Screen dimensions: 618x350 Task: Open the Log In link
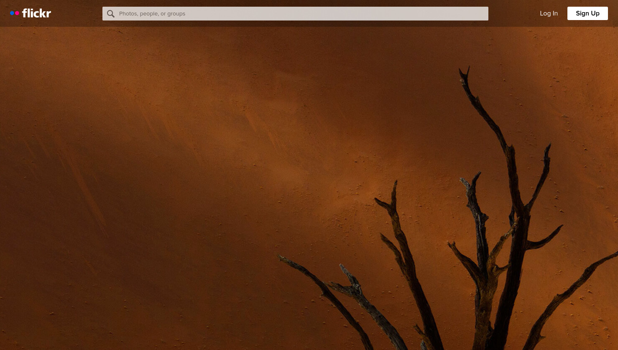(549, 13)
